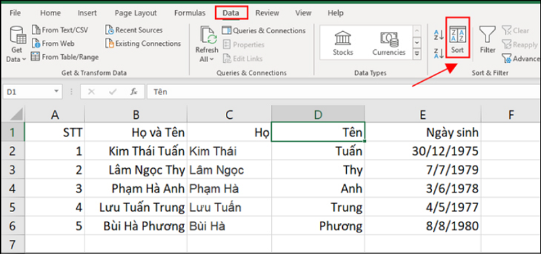541x254 pixels.
Task: Select the Currencies data type
Action: tap(389, 43)
